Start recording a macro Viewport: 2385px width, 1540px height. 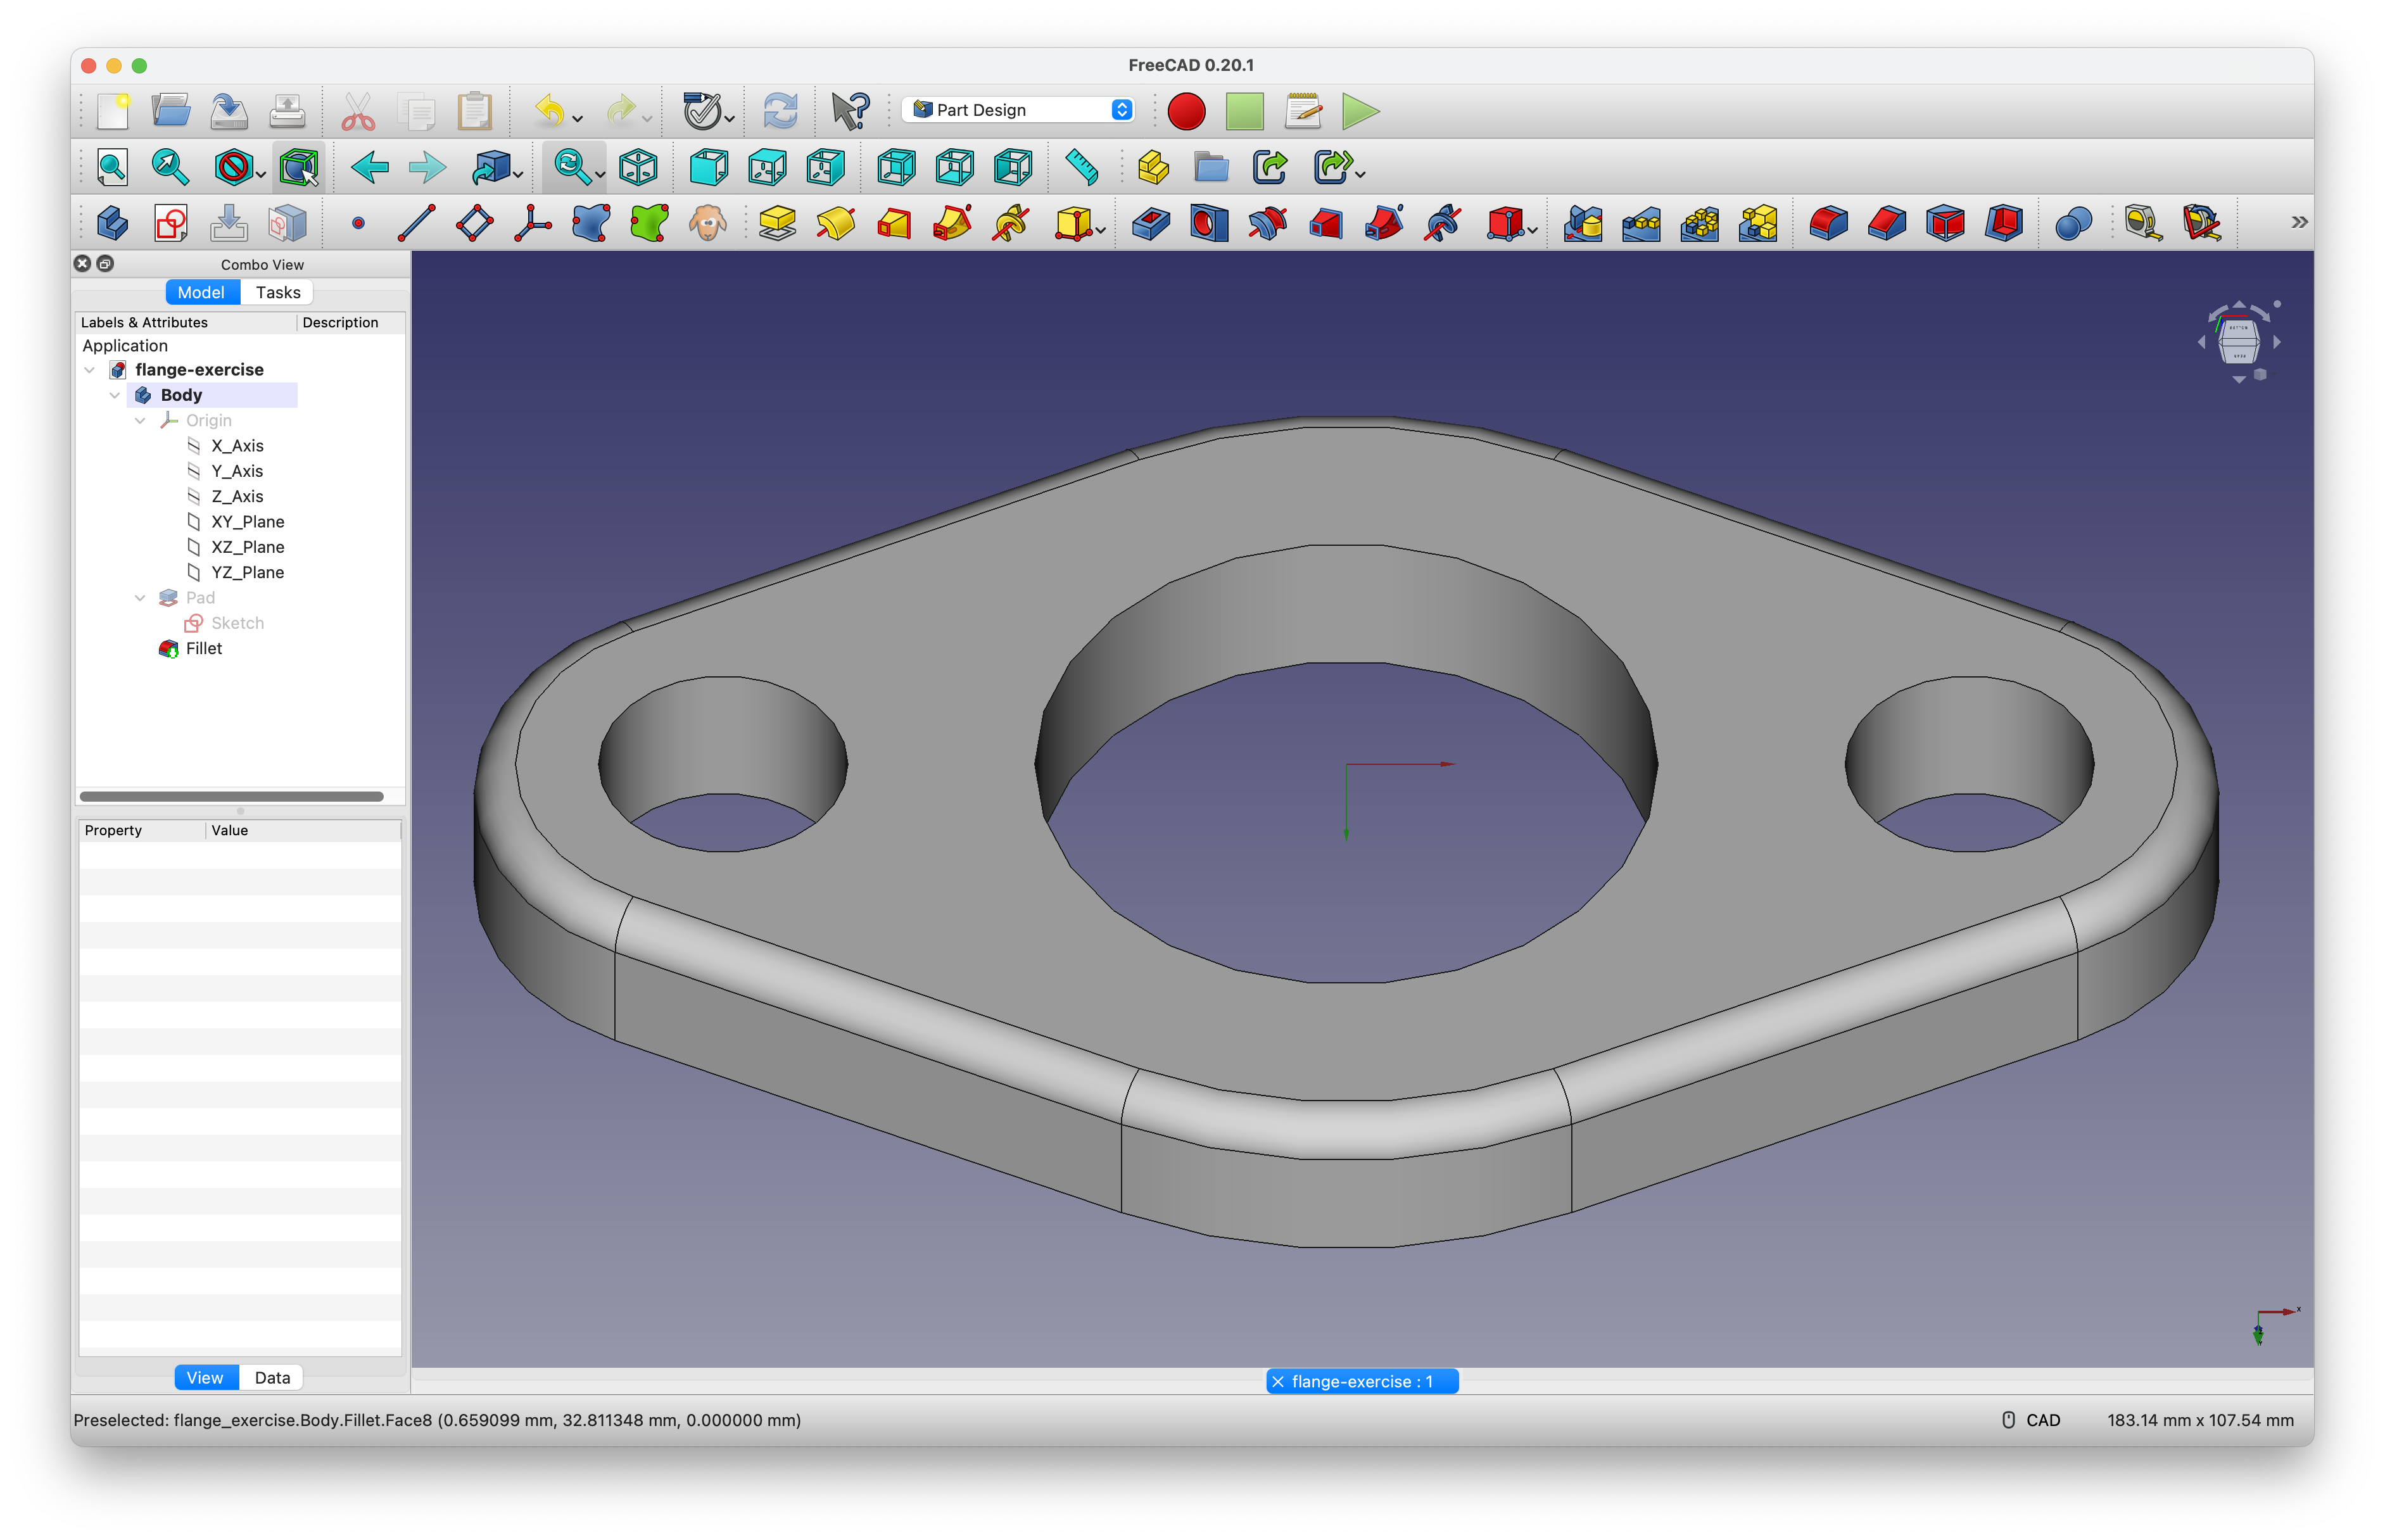[1186, 111]
